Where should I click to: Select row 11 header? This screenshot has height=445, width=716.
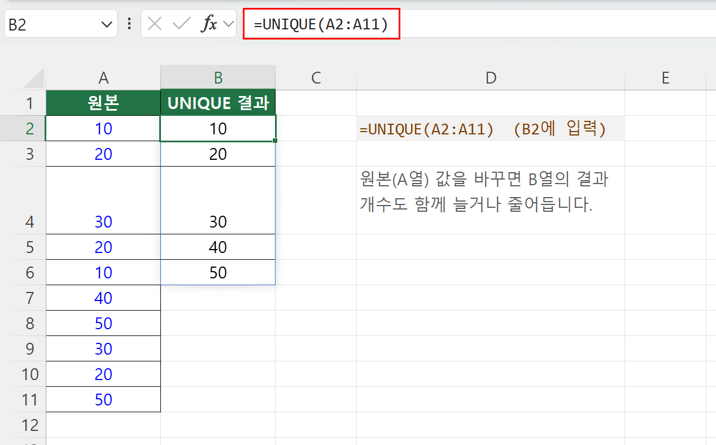click(x=23, y=399)
